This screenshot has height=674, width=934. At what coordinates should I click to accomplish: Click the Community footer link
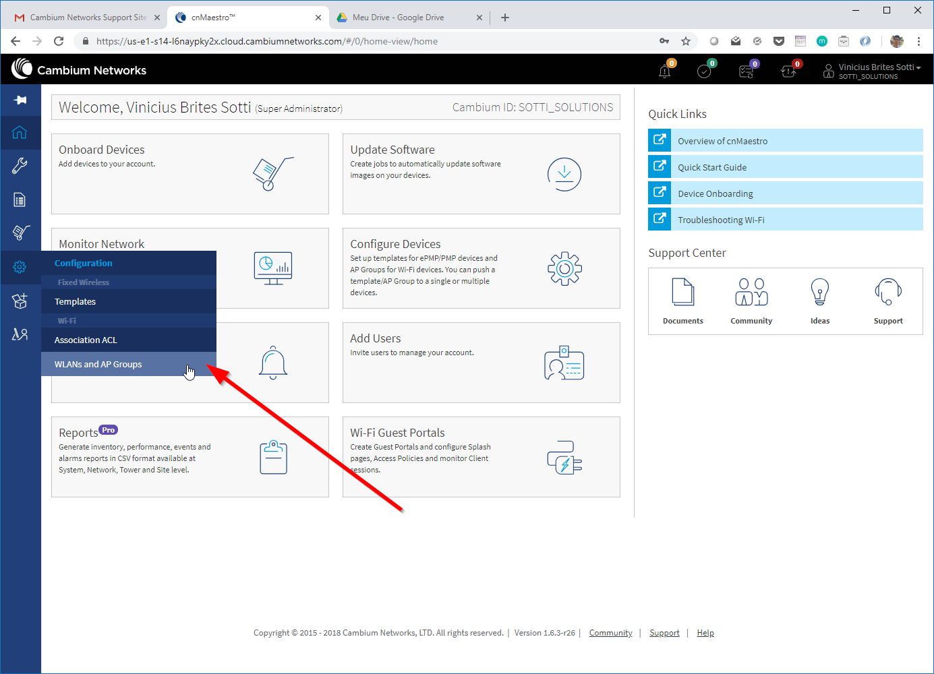pyautogui.click(x=610, y=633)
